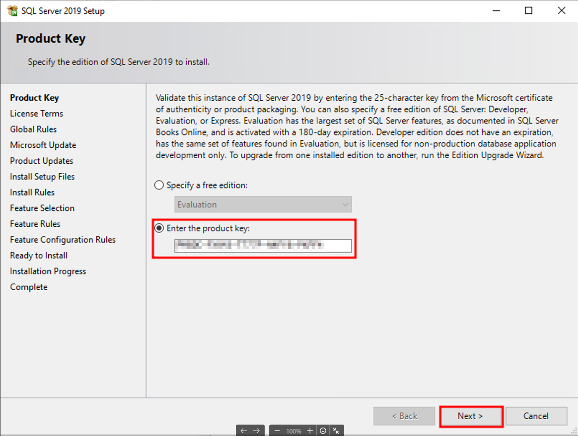The width and height of the screenshot is (578, 436).
Task: Go to previous image with left arrow
Action: tap(244, 431)
